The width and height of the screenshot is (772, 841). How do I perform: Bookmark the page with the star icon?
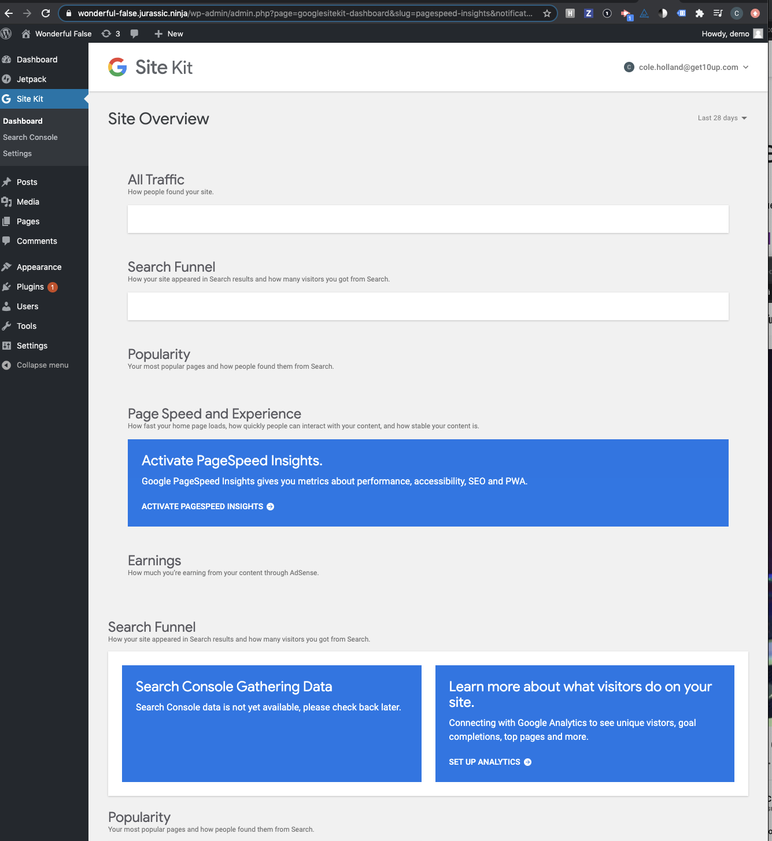point(546,13)
